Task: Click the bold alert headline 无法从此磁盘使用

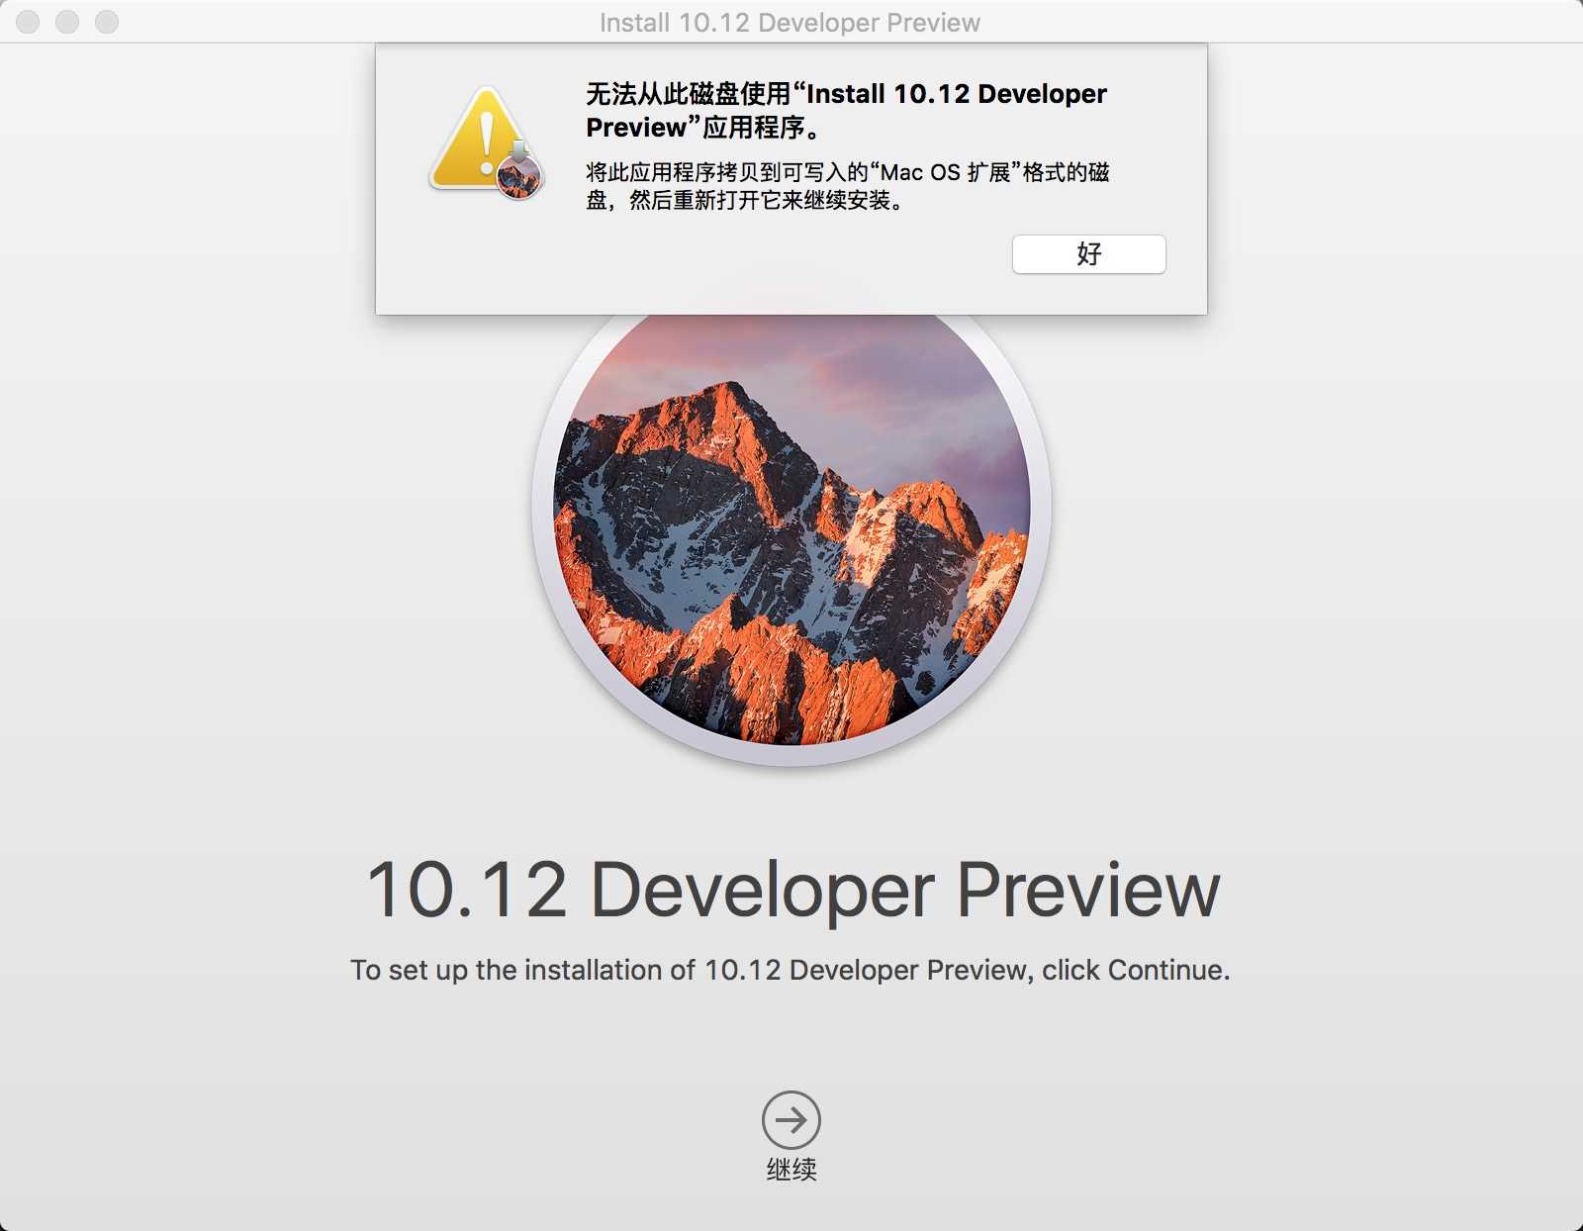Action: (x=846, y=111)
